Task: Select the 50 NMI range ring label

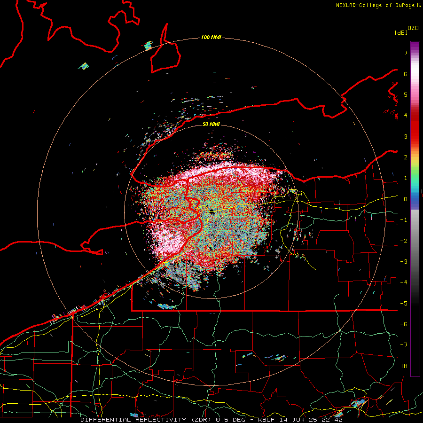Action: pos(211,124)
